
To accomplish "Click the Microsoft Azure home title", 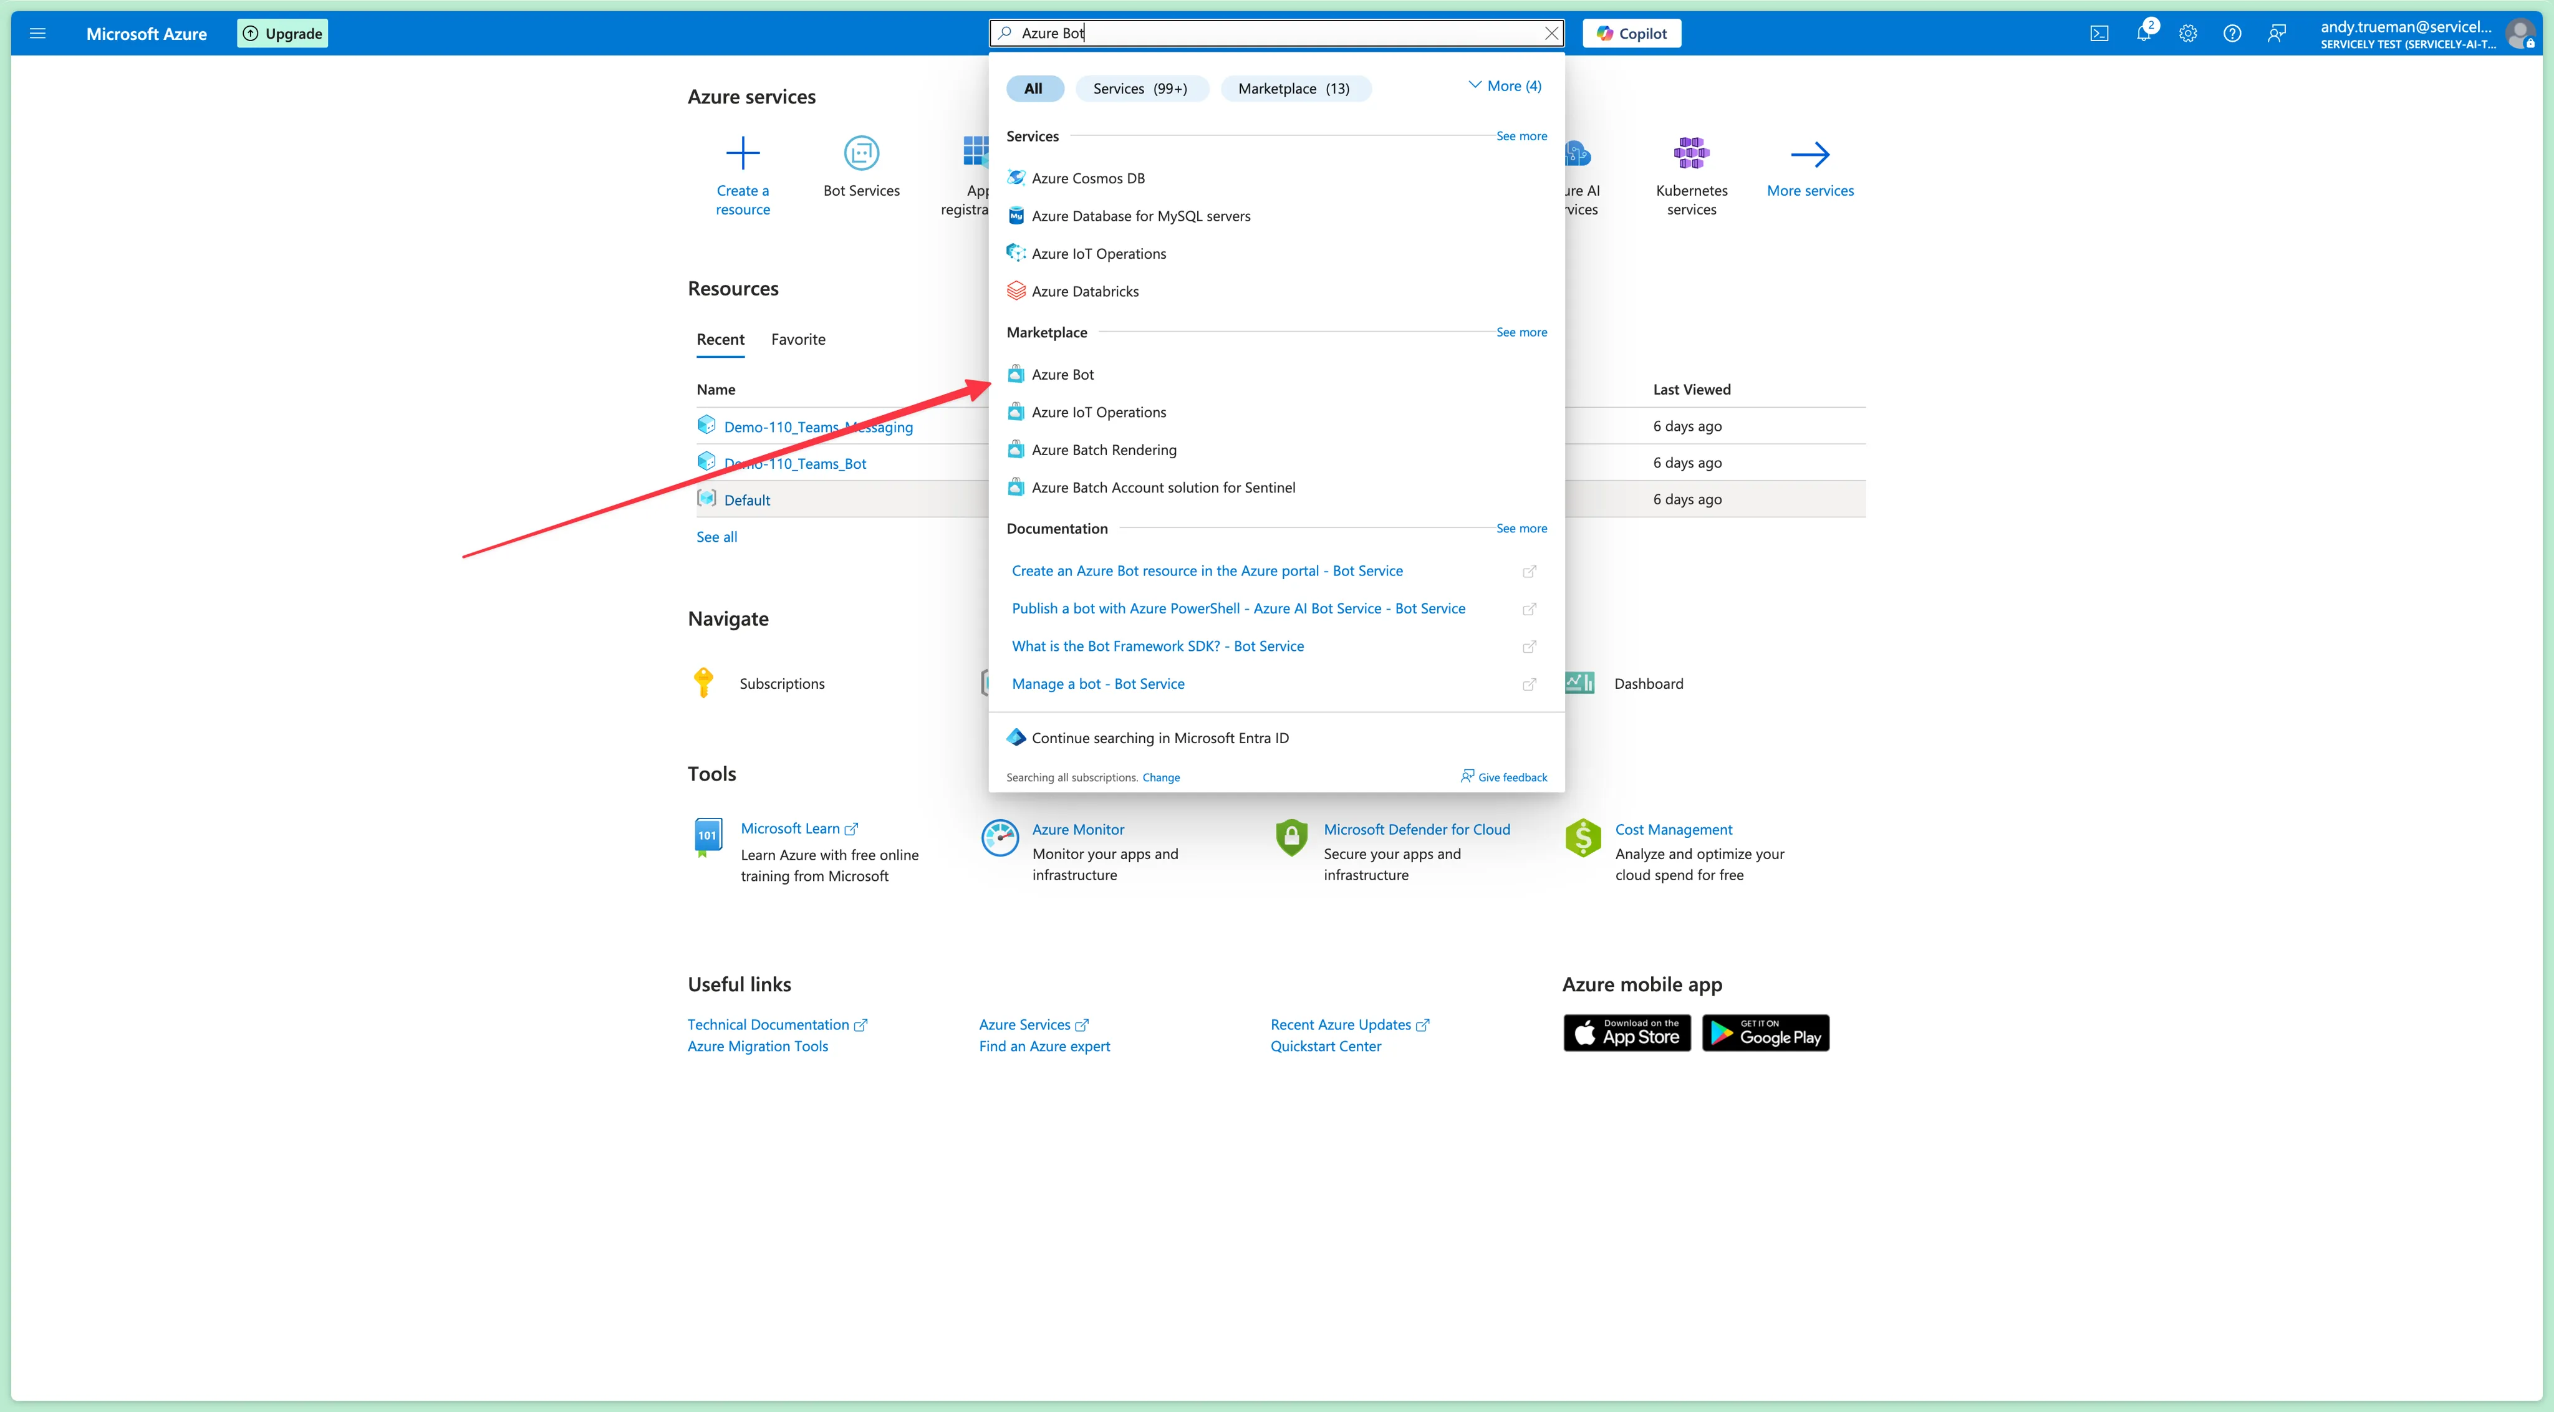I will 147,34.
